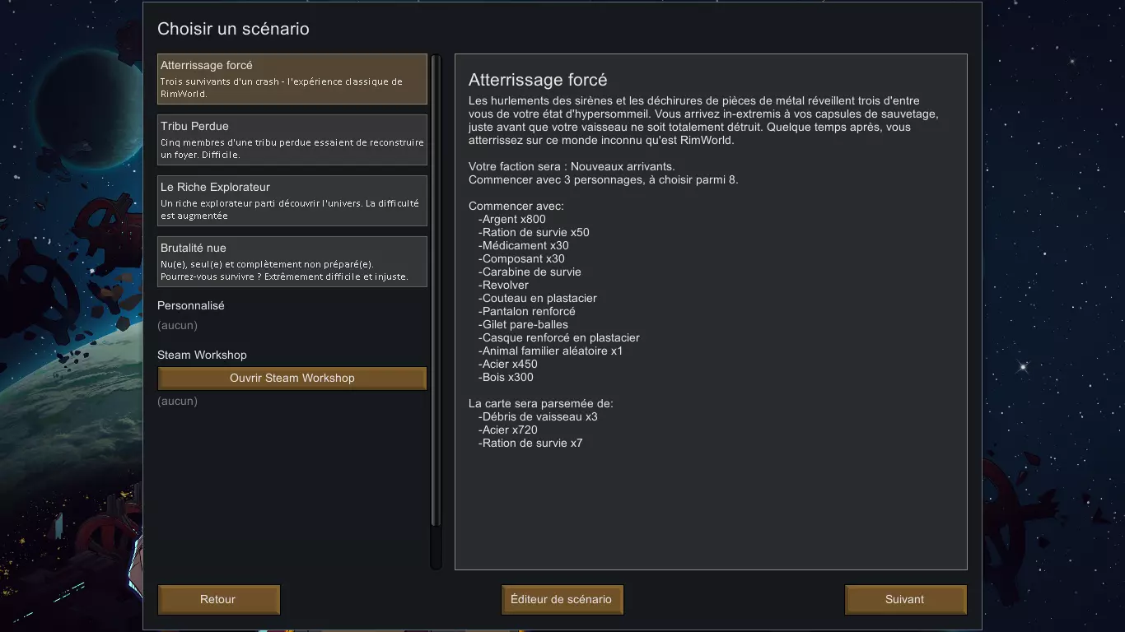
Task: Click the (aucun) entry under Personnalisé
Action: point(178,325)
